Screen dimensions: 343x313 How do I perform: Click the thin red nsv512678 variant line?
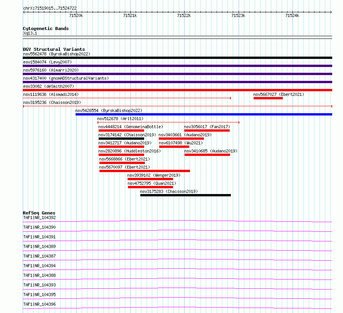[x=168, y=122]
